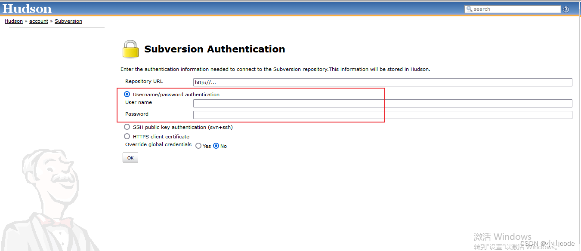Image resolution: width=581 pixels, height=251 pixels.
Task: Select Username/password authentication radio
Action: click(127, 94)
